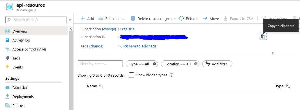
Task: Open Overview in the sidebar
Action: click(34, 31)
